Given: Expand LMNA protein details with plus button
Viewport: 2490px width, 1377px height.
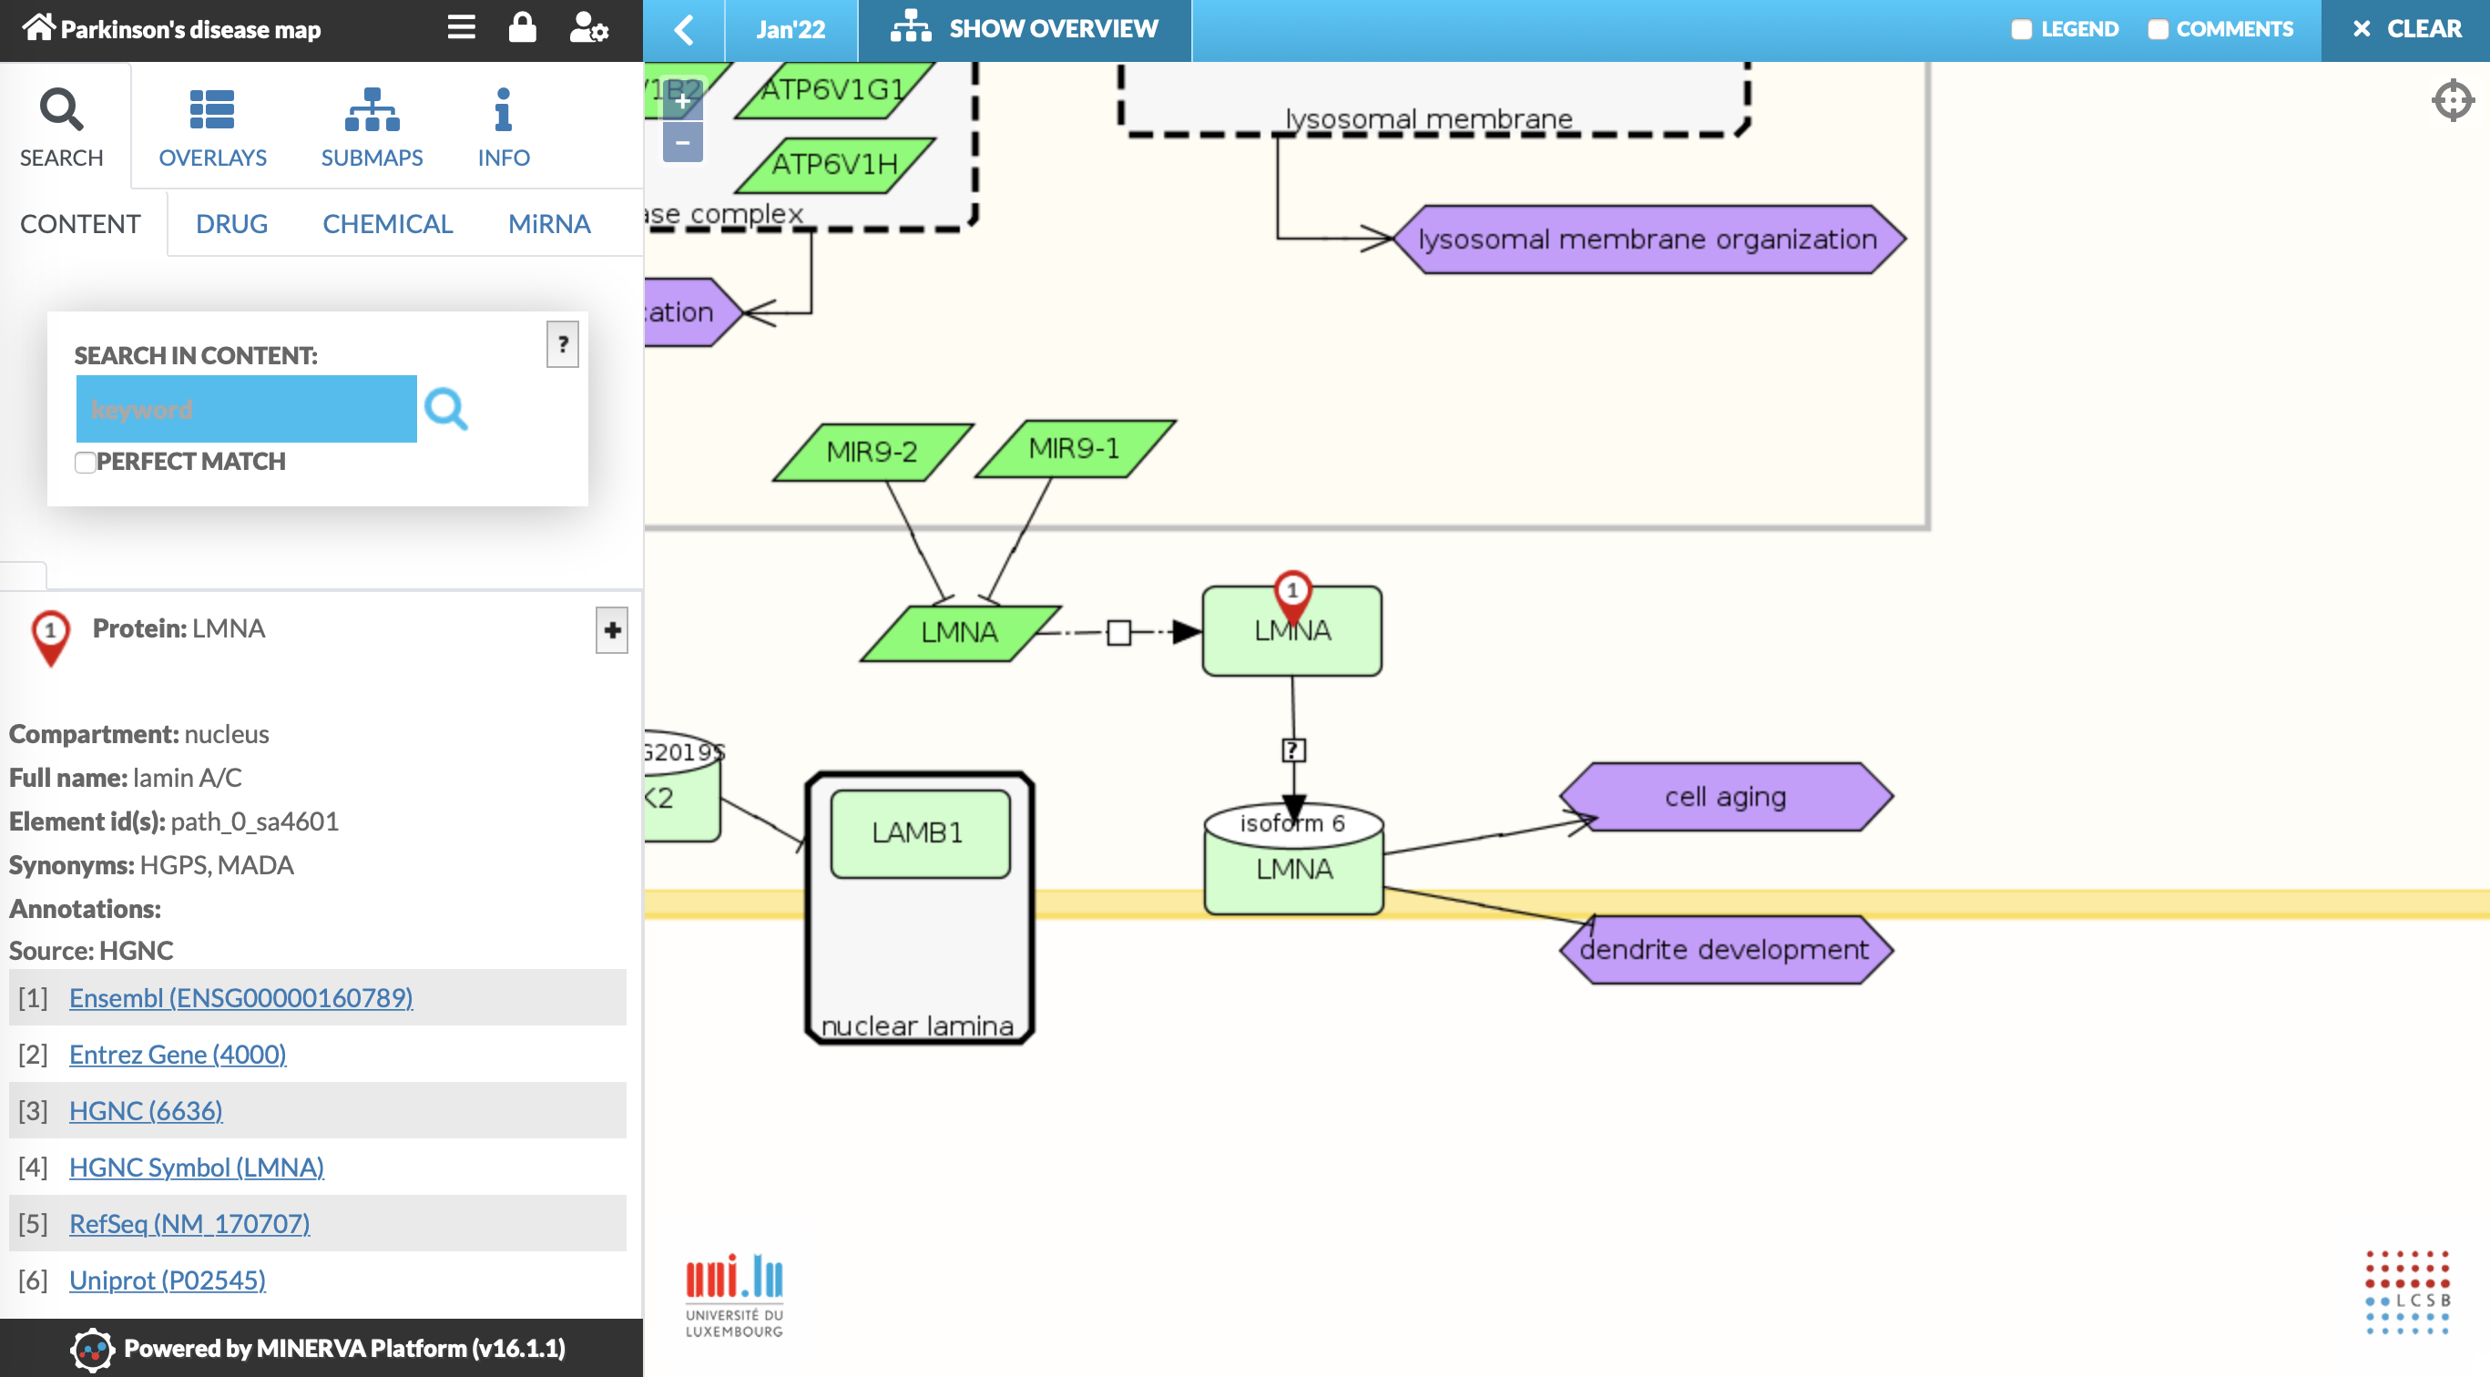Looking at the screenshot, I should tap(611, 630).
